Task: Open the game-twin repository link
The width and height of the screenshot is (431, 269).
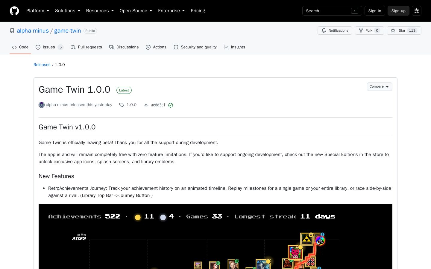Action: (x=68, y=31)
